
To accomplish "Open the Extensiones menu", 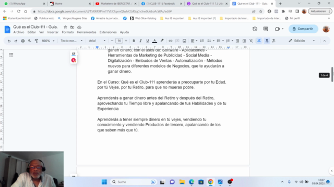I will (x=108, y=32).
